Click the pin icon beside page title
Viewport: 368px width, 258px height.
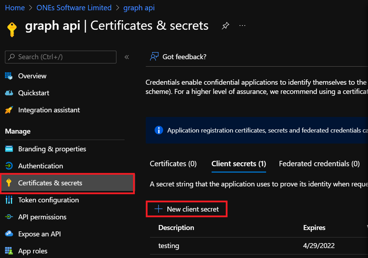pos(225,26)
